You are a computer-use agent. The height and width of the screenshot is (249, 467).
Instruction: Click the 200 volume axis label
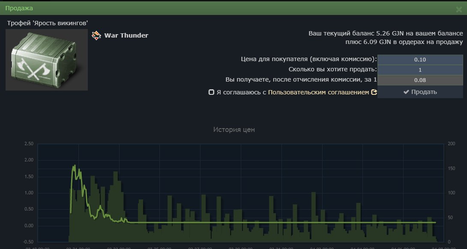tap(452, 144)
